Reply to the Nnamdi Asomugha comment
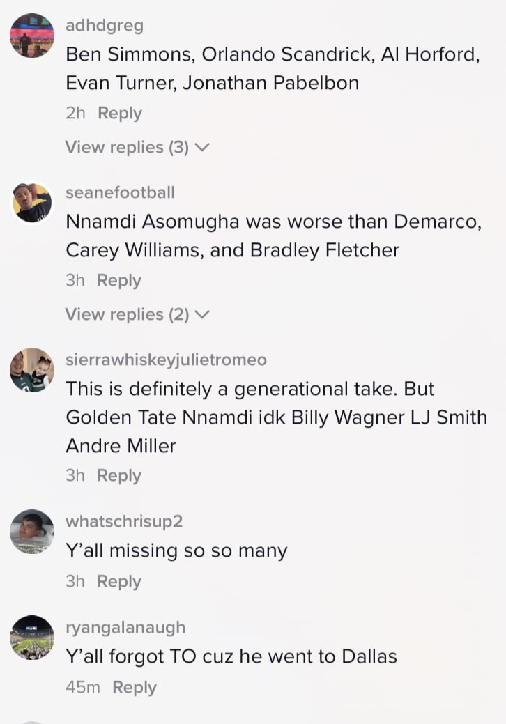The height and width of the screenshot is (724, 506). click(119, 280)
